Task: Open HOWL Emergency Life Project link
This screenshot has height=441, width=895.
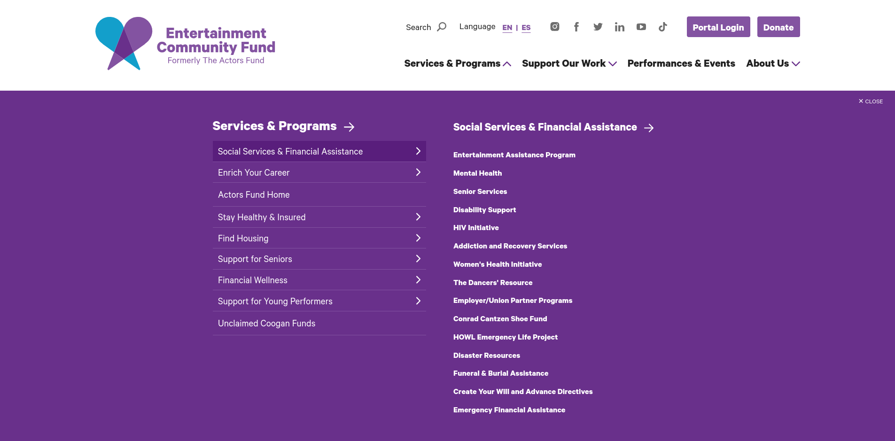Action: coord(506,337)
